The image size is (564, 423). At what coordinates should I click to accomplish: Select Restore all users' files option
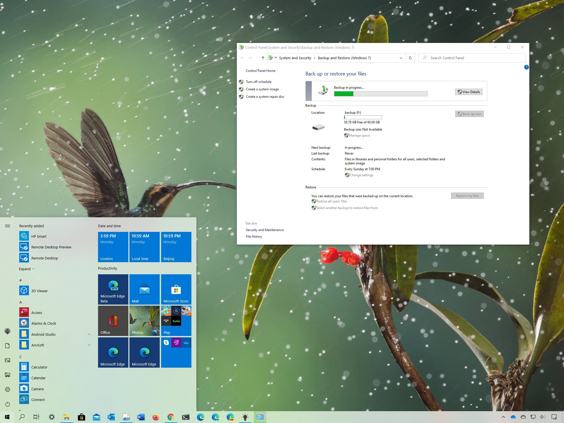point(331,201)
